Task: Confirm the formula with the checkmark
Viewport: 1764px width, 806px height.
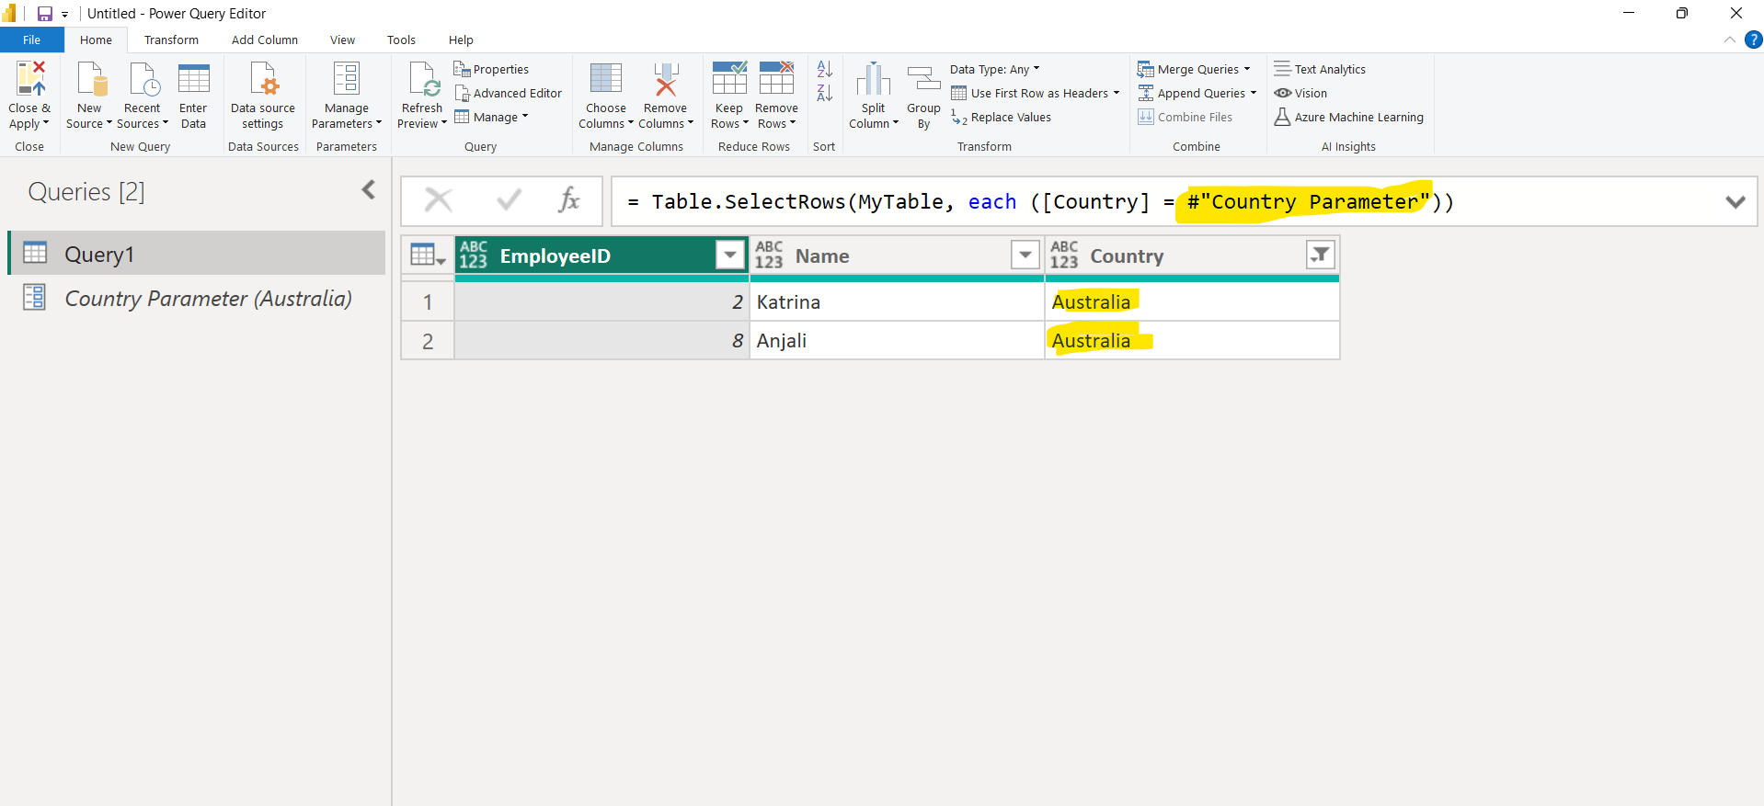Action: click(x=509, y=200)
